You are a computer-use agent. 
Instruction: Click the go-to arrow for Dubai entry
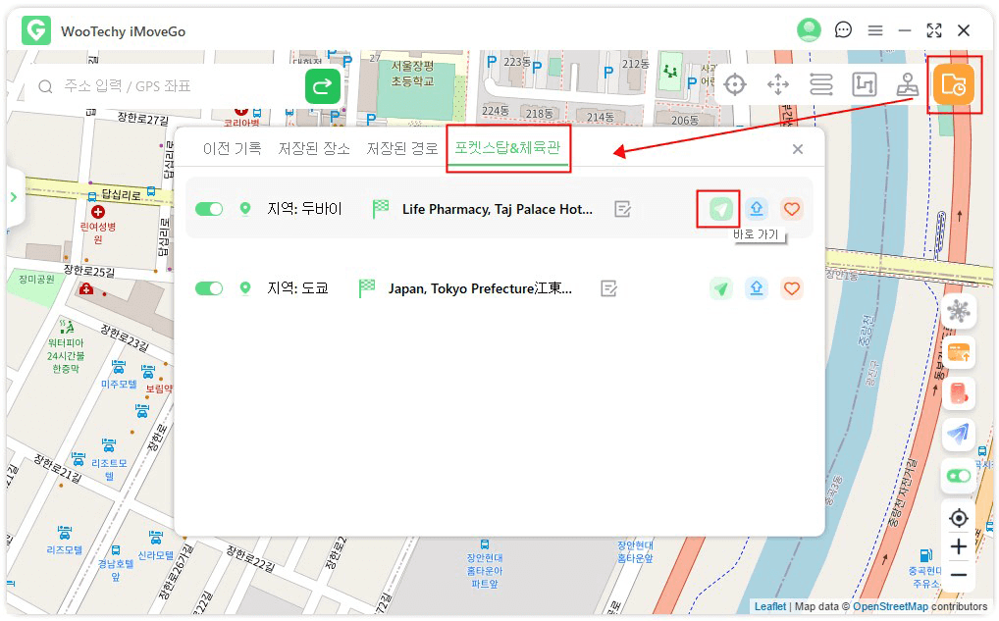(x=721, y=209)
